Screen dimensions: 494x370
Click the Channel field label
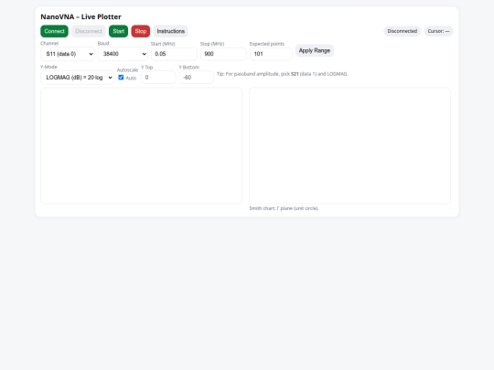pyautogui.click(x=49, y=44)
